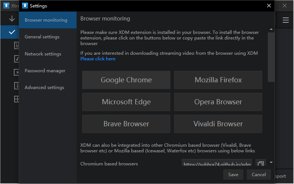The image size is (294, 184).
Task: Click the scroll down arrow in settings panel
Action: click(271, 162)
